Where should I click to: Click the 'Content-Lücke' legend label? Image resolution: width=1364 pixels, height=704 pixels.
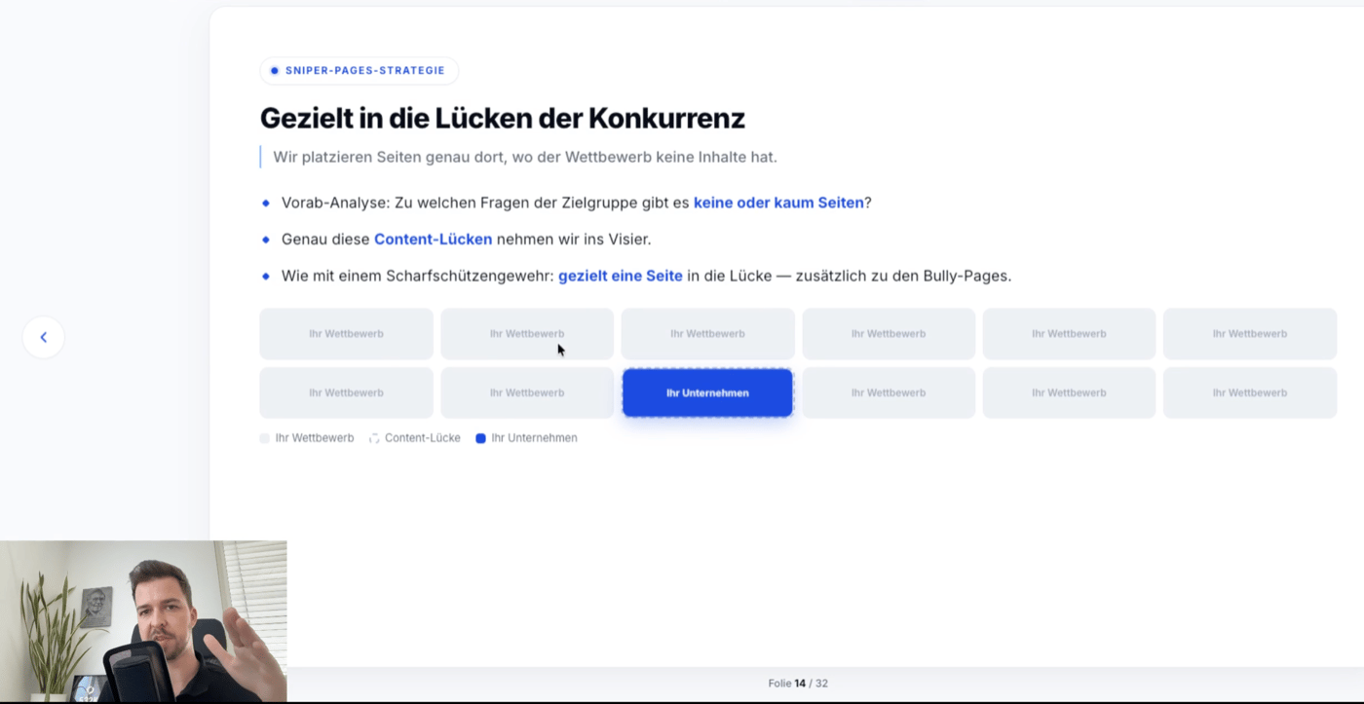[423, 438]
